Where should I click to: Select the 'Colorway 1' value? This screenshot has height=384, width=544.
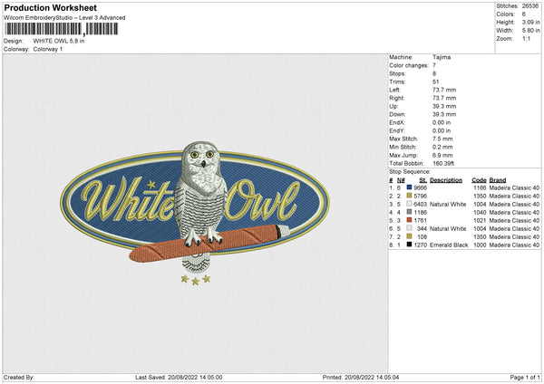[x=48, y=49]
